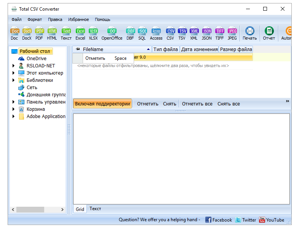This screenshot has width=299, height=233.
Task: Convert to CSV format
Action: pos(170,34)
